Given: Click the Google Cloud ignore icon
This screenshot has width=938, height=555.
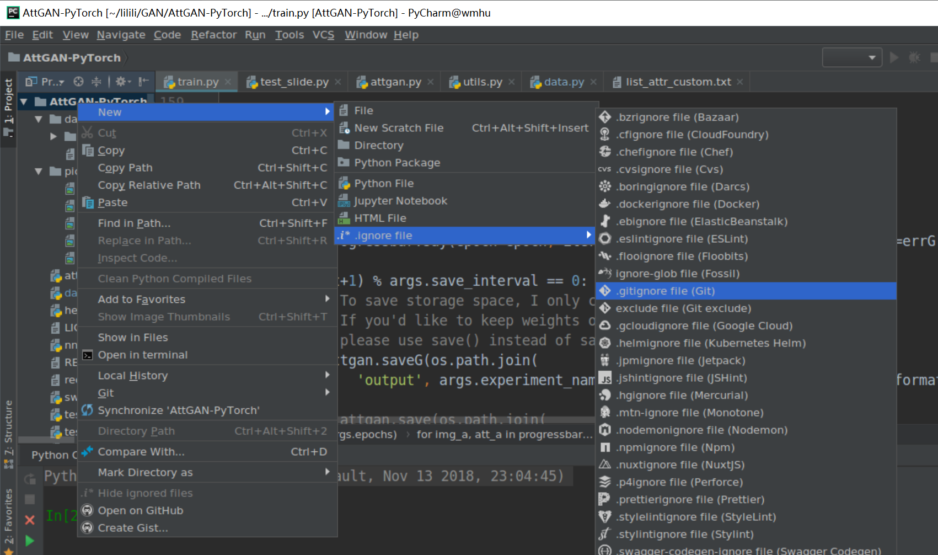Looking at the screenshot, I should [605, 325].
